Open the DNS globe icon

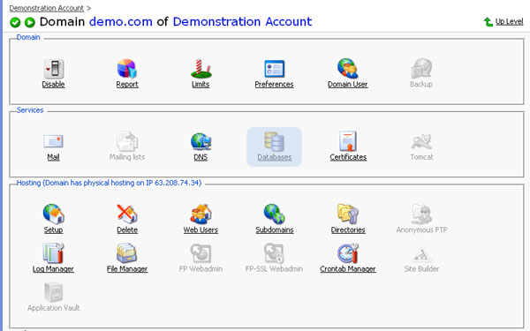pyautogui.click(x=201, y=141)
